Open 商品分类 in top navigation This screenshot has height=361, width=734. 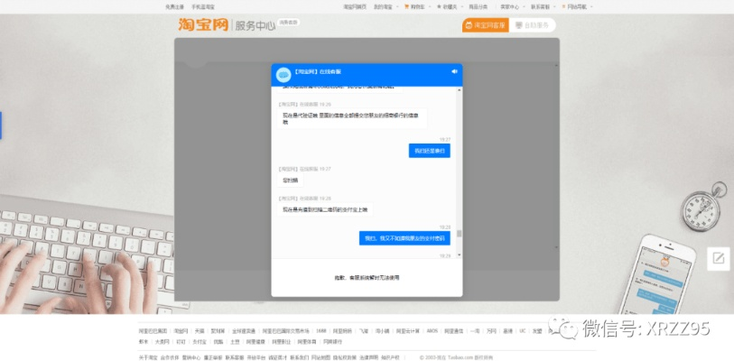tap(478, 7)
